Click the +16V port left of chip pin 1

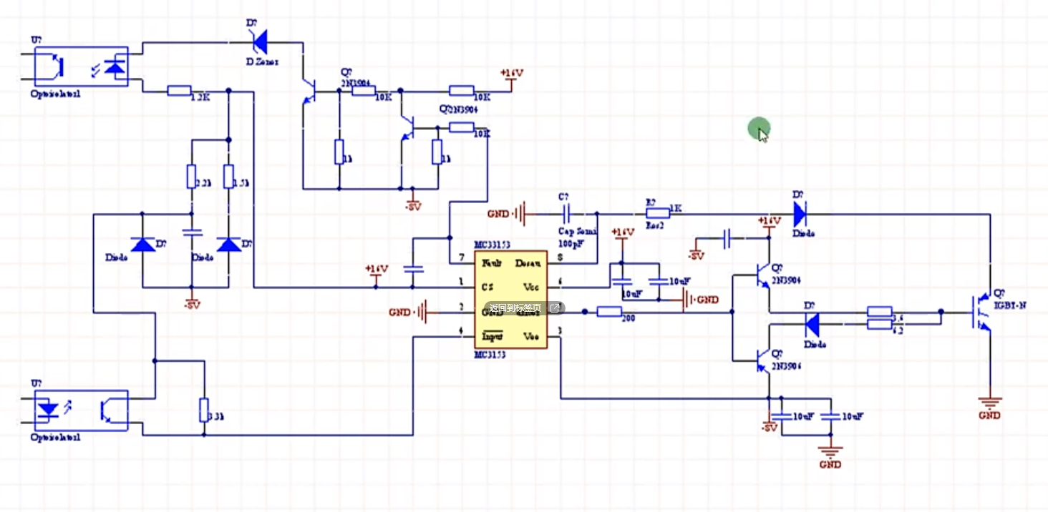click(376, 276)
